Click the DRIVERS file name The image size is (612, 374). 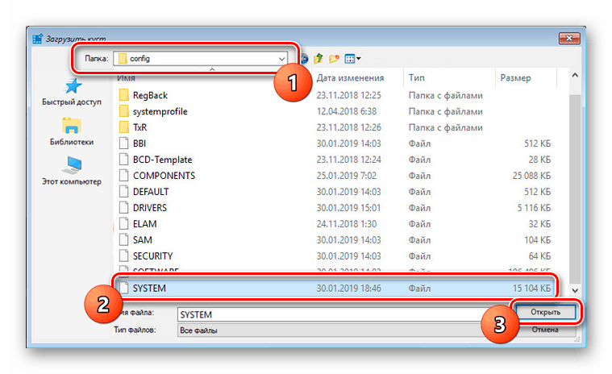coord(150,208)
